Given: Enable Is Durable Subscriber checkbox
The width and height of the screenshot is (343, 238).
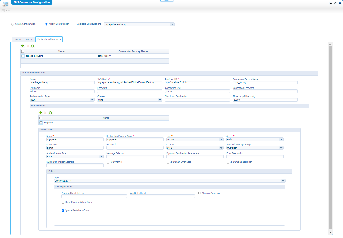Looking at the screenshot, I should pyautogui.click(x=228, y=162).
